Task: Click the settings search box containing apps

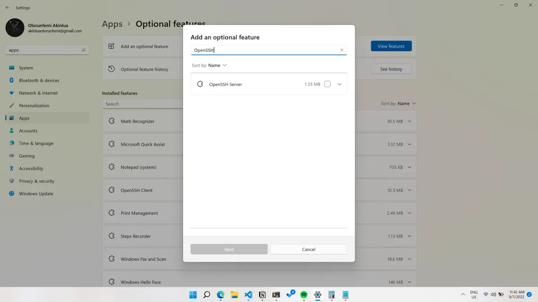Action: [47, 50]
